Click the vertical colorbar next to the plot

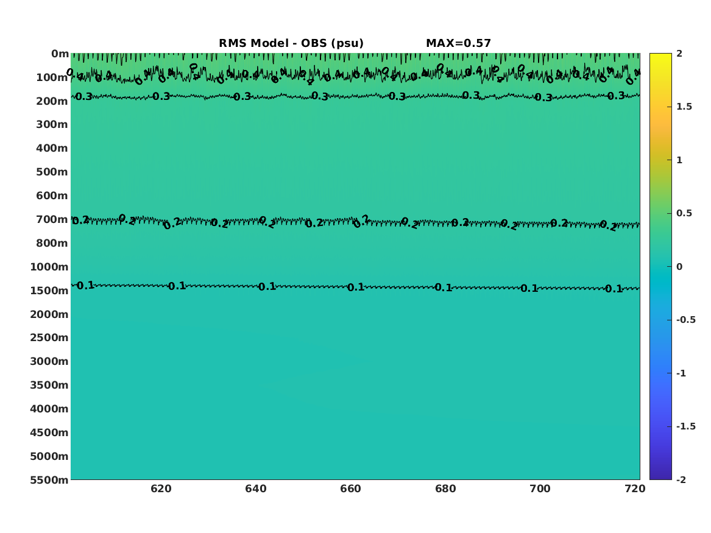(660, 267)
